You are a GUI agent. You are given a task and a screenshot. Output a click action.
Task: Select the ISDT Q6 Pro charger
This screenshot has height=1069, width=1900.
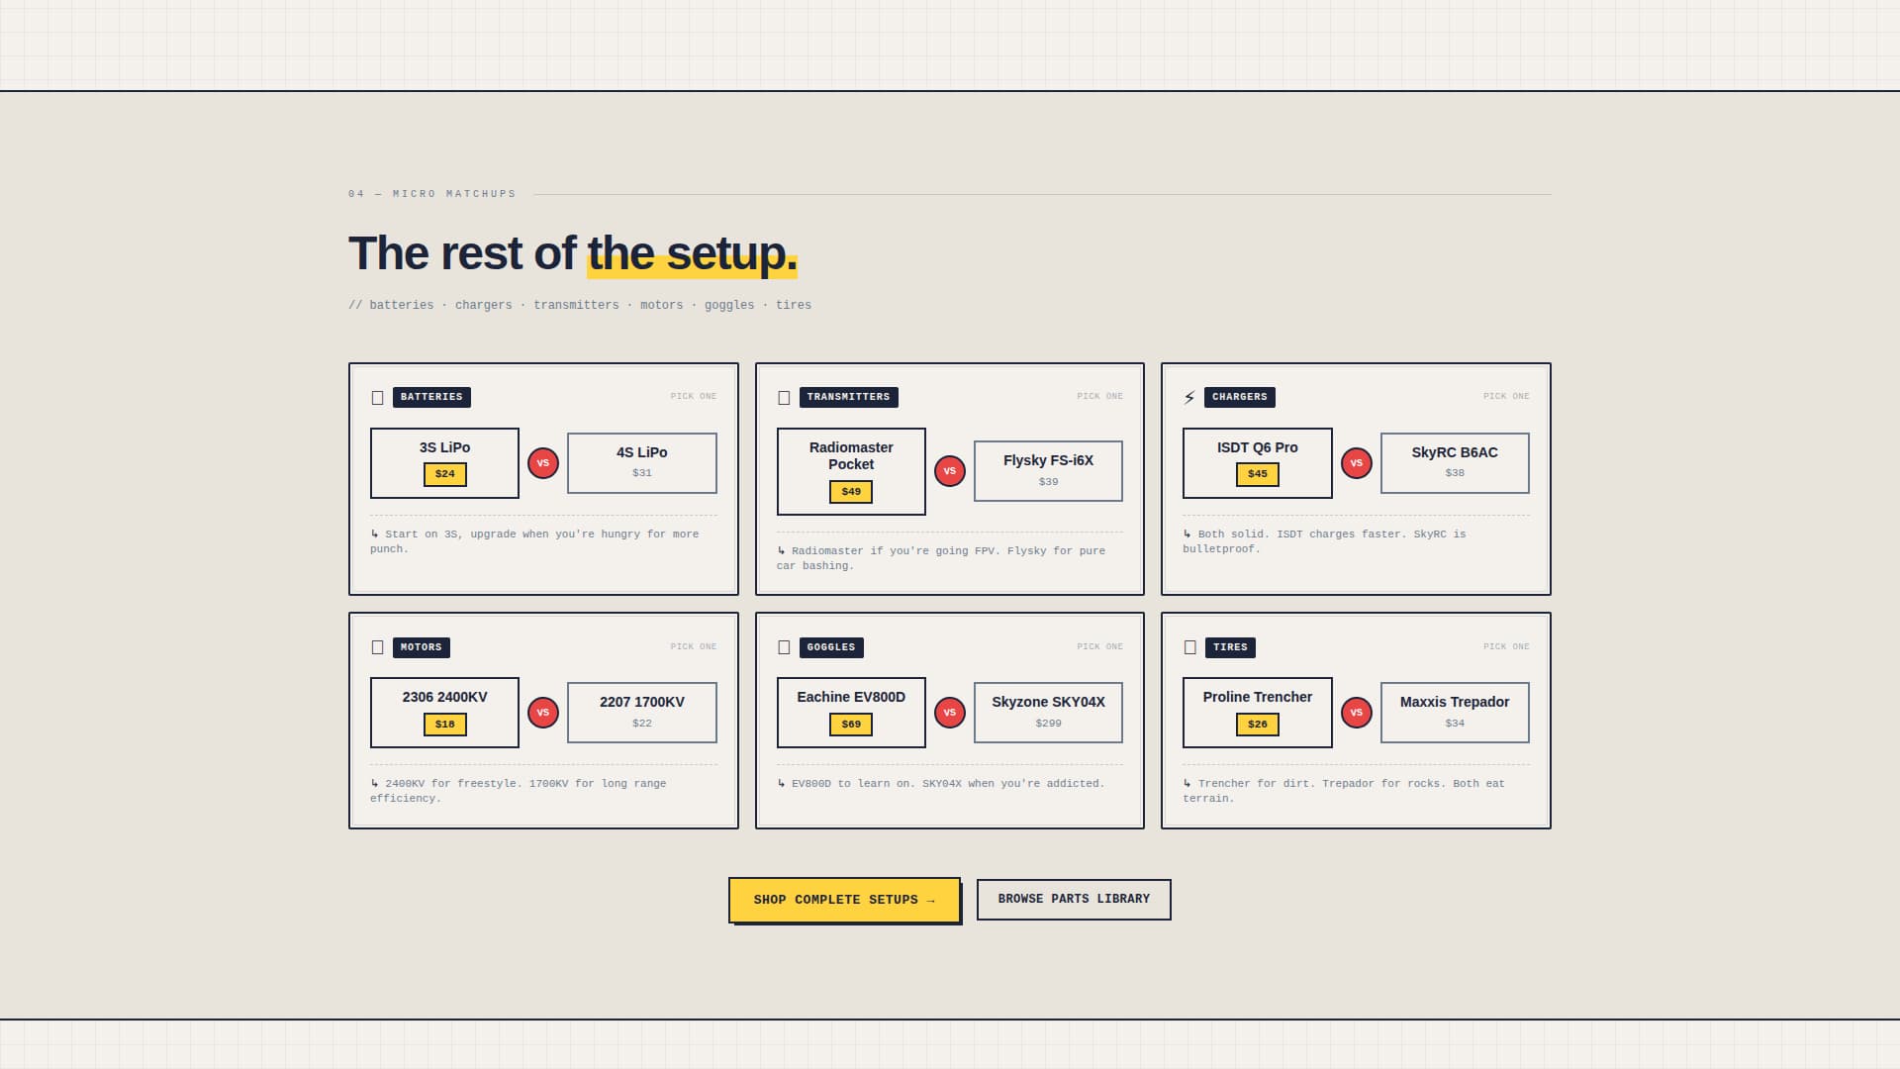point(1258,463)
